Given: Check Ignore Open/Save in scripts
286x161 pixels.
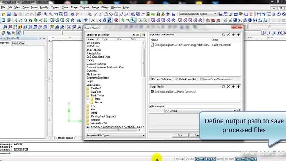Looking at the screenshot, I should point(202,79).
